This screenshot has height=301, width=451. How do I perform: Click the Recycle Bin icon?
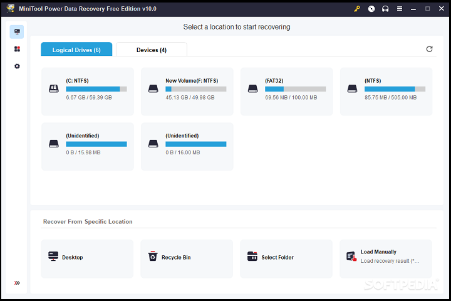pyautogui.click(x=153, y=257)
